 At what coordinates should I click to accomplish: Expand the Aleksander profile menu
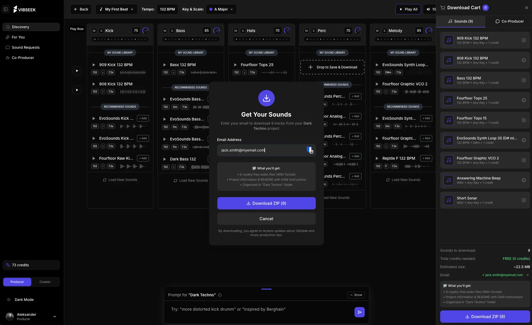[55, 317]
